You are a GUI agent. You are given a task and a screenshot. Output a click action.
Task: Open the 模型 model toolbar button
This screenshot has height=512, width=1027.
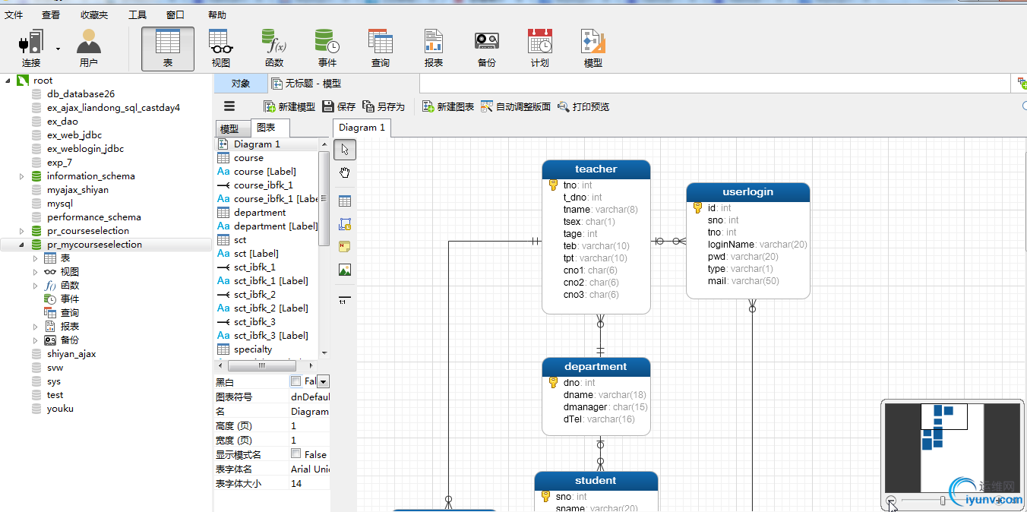pyautogui.click(x=593, y=49)
